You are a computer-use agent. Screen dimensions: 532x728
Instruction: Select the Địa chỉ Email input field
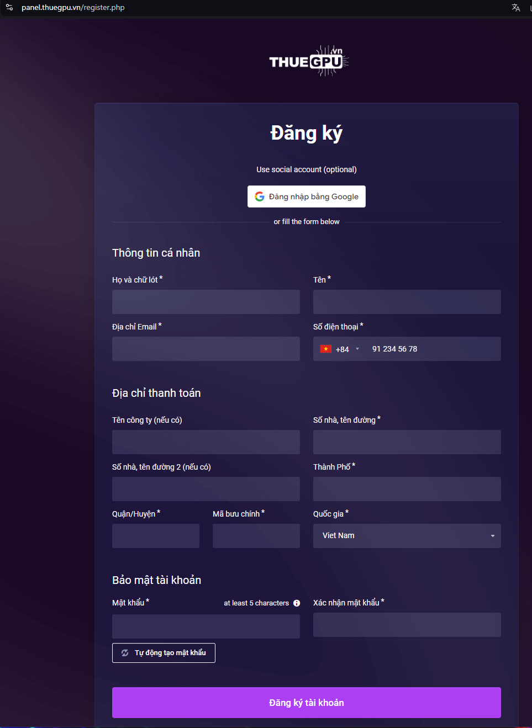coord(206,349)
